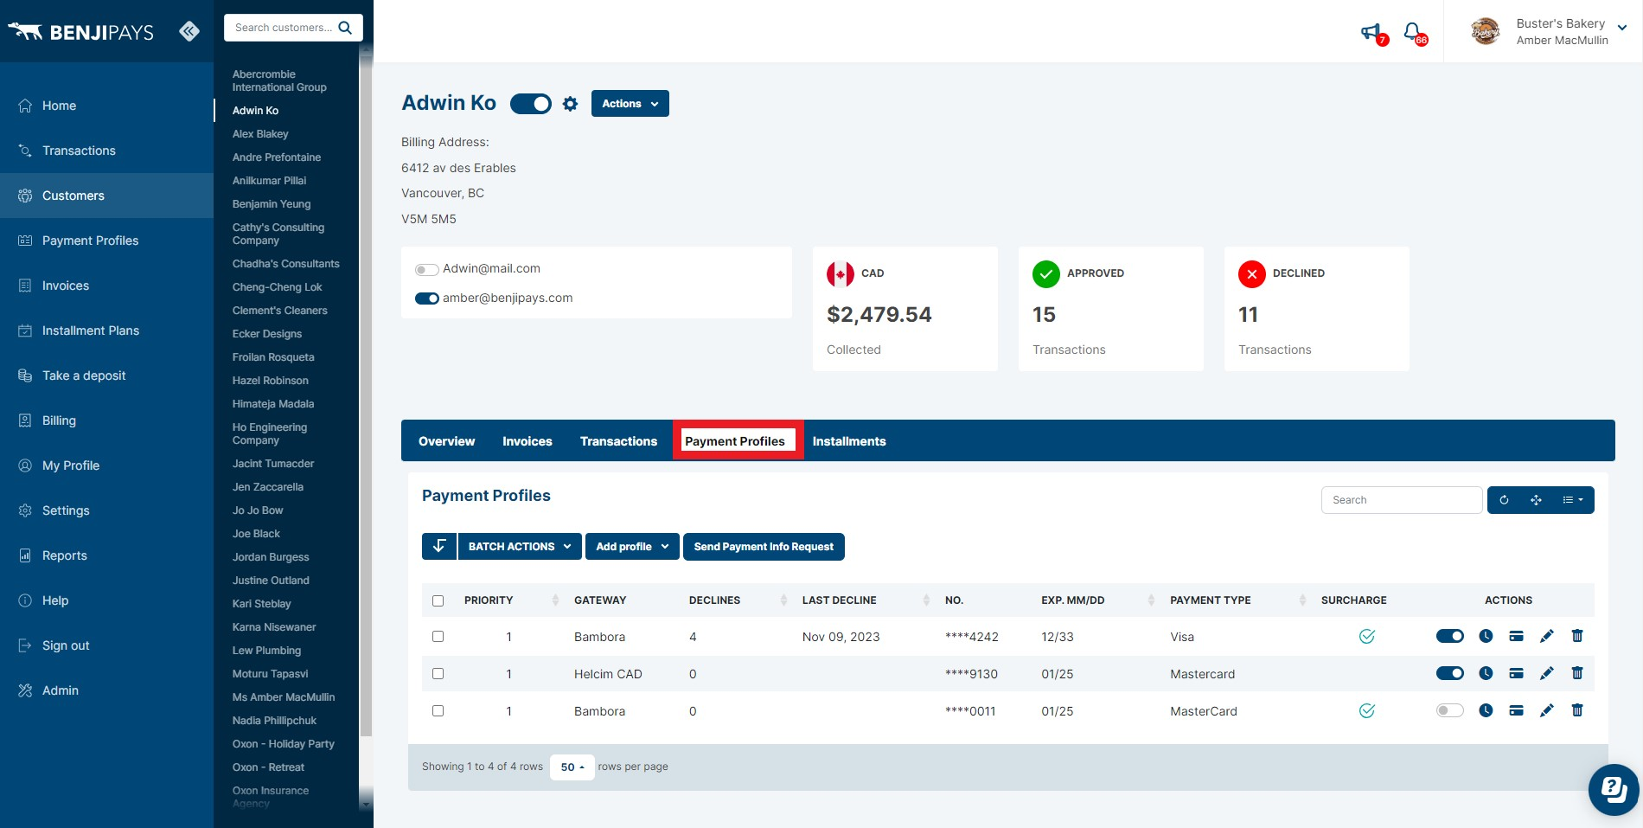Screen dimensions: 1643x828
Task: Check the select-all checkbox in table header
Action: click(x=438, y=600)
